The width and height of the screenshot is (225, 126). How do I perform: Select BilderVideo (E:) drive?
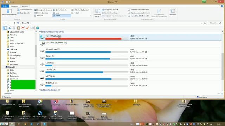130,51
